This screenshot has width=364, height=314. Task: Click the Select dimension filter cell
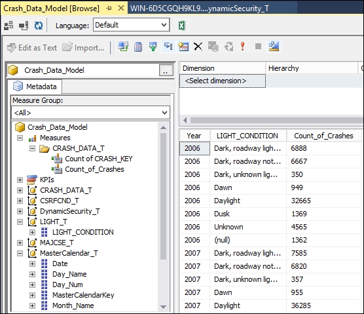tap(223, 81)
